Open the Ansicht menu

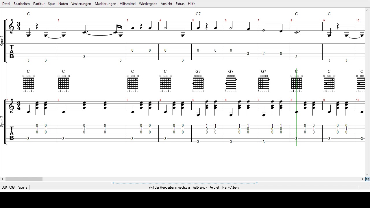pos(166,4)
